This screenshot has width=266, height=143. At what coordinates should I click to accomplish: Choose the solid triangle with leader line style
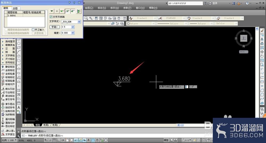click(x=62, y=11)
